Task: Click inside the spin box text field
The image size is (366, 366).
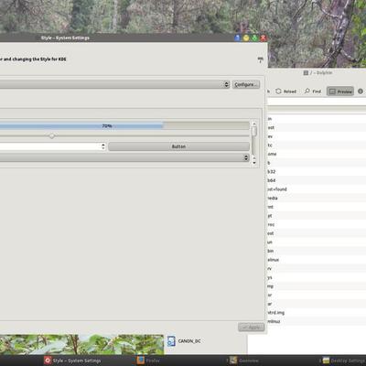Action: point(50,146)
